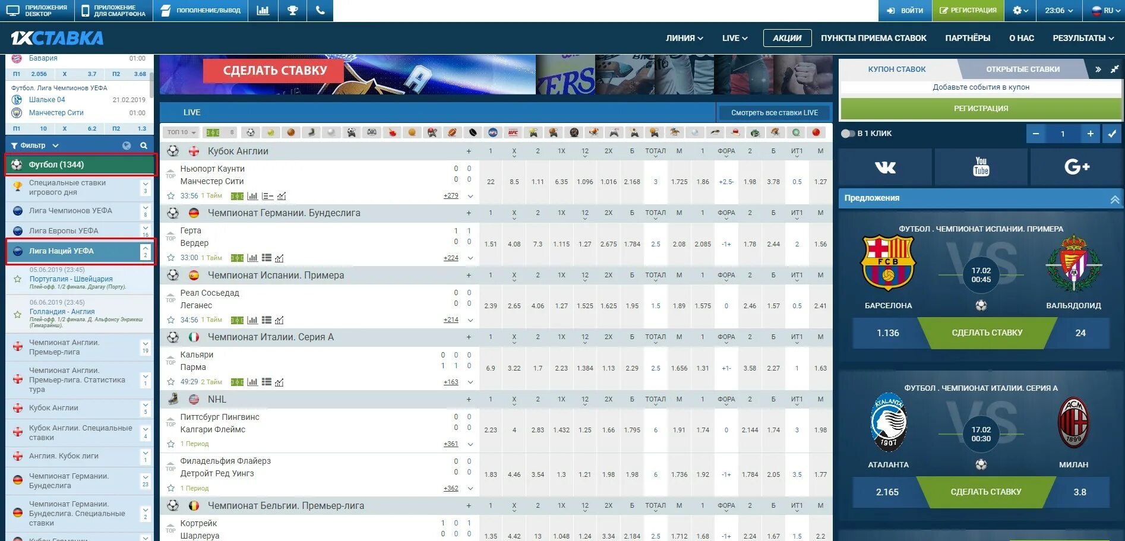This screenshot has height=541, width=1125.
Task: Click Смотреть все ставки LIVE button
Action: 775,113
